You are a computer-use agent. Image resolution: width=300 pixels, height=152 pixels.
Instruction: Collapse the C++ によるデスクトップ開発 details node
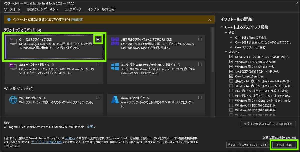[222, 27]
